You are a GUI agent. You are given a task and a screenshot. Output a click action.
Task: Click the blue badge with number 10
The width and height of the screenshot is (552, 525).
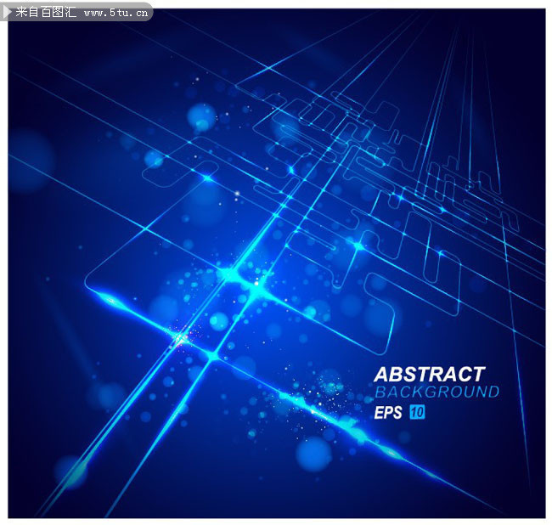[417, 412]
